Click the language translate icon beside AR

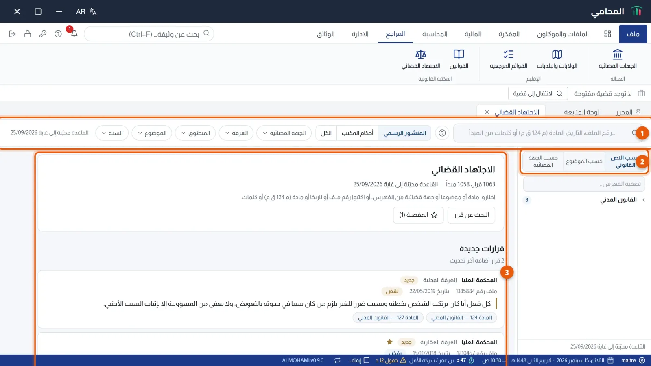(x=93, y=11)
